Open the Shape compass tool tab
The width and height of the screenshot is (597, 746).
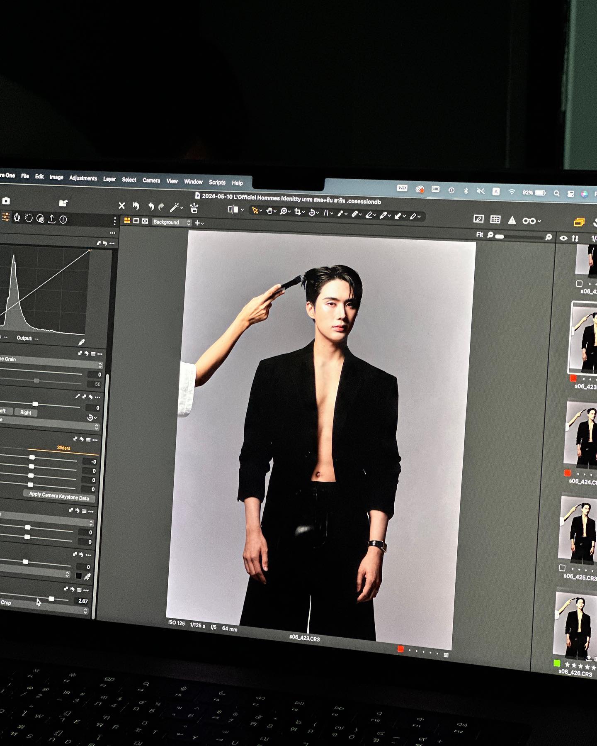click(17, 217)
